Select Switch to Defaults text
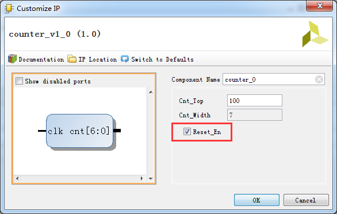Viewport: 337px width, 214px height. point(163,59)
